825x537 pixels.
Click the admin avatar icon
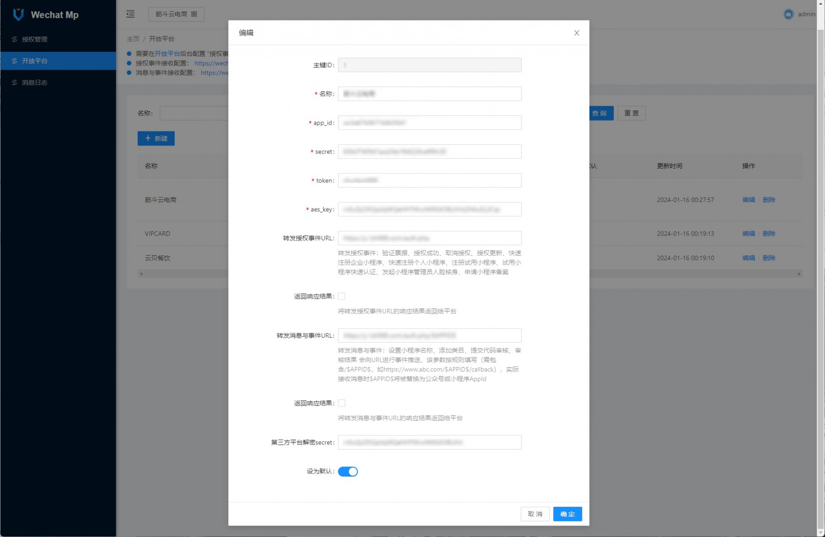tap(788, 14)
